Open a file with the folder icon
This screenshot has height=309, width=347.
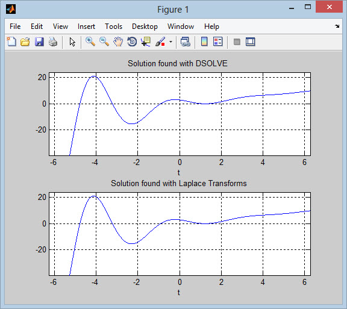point(25,42)
